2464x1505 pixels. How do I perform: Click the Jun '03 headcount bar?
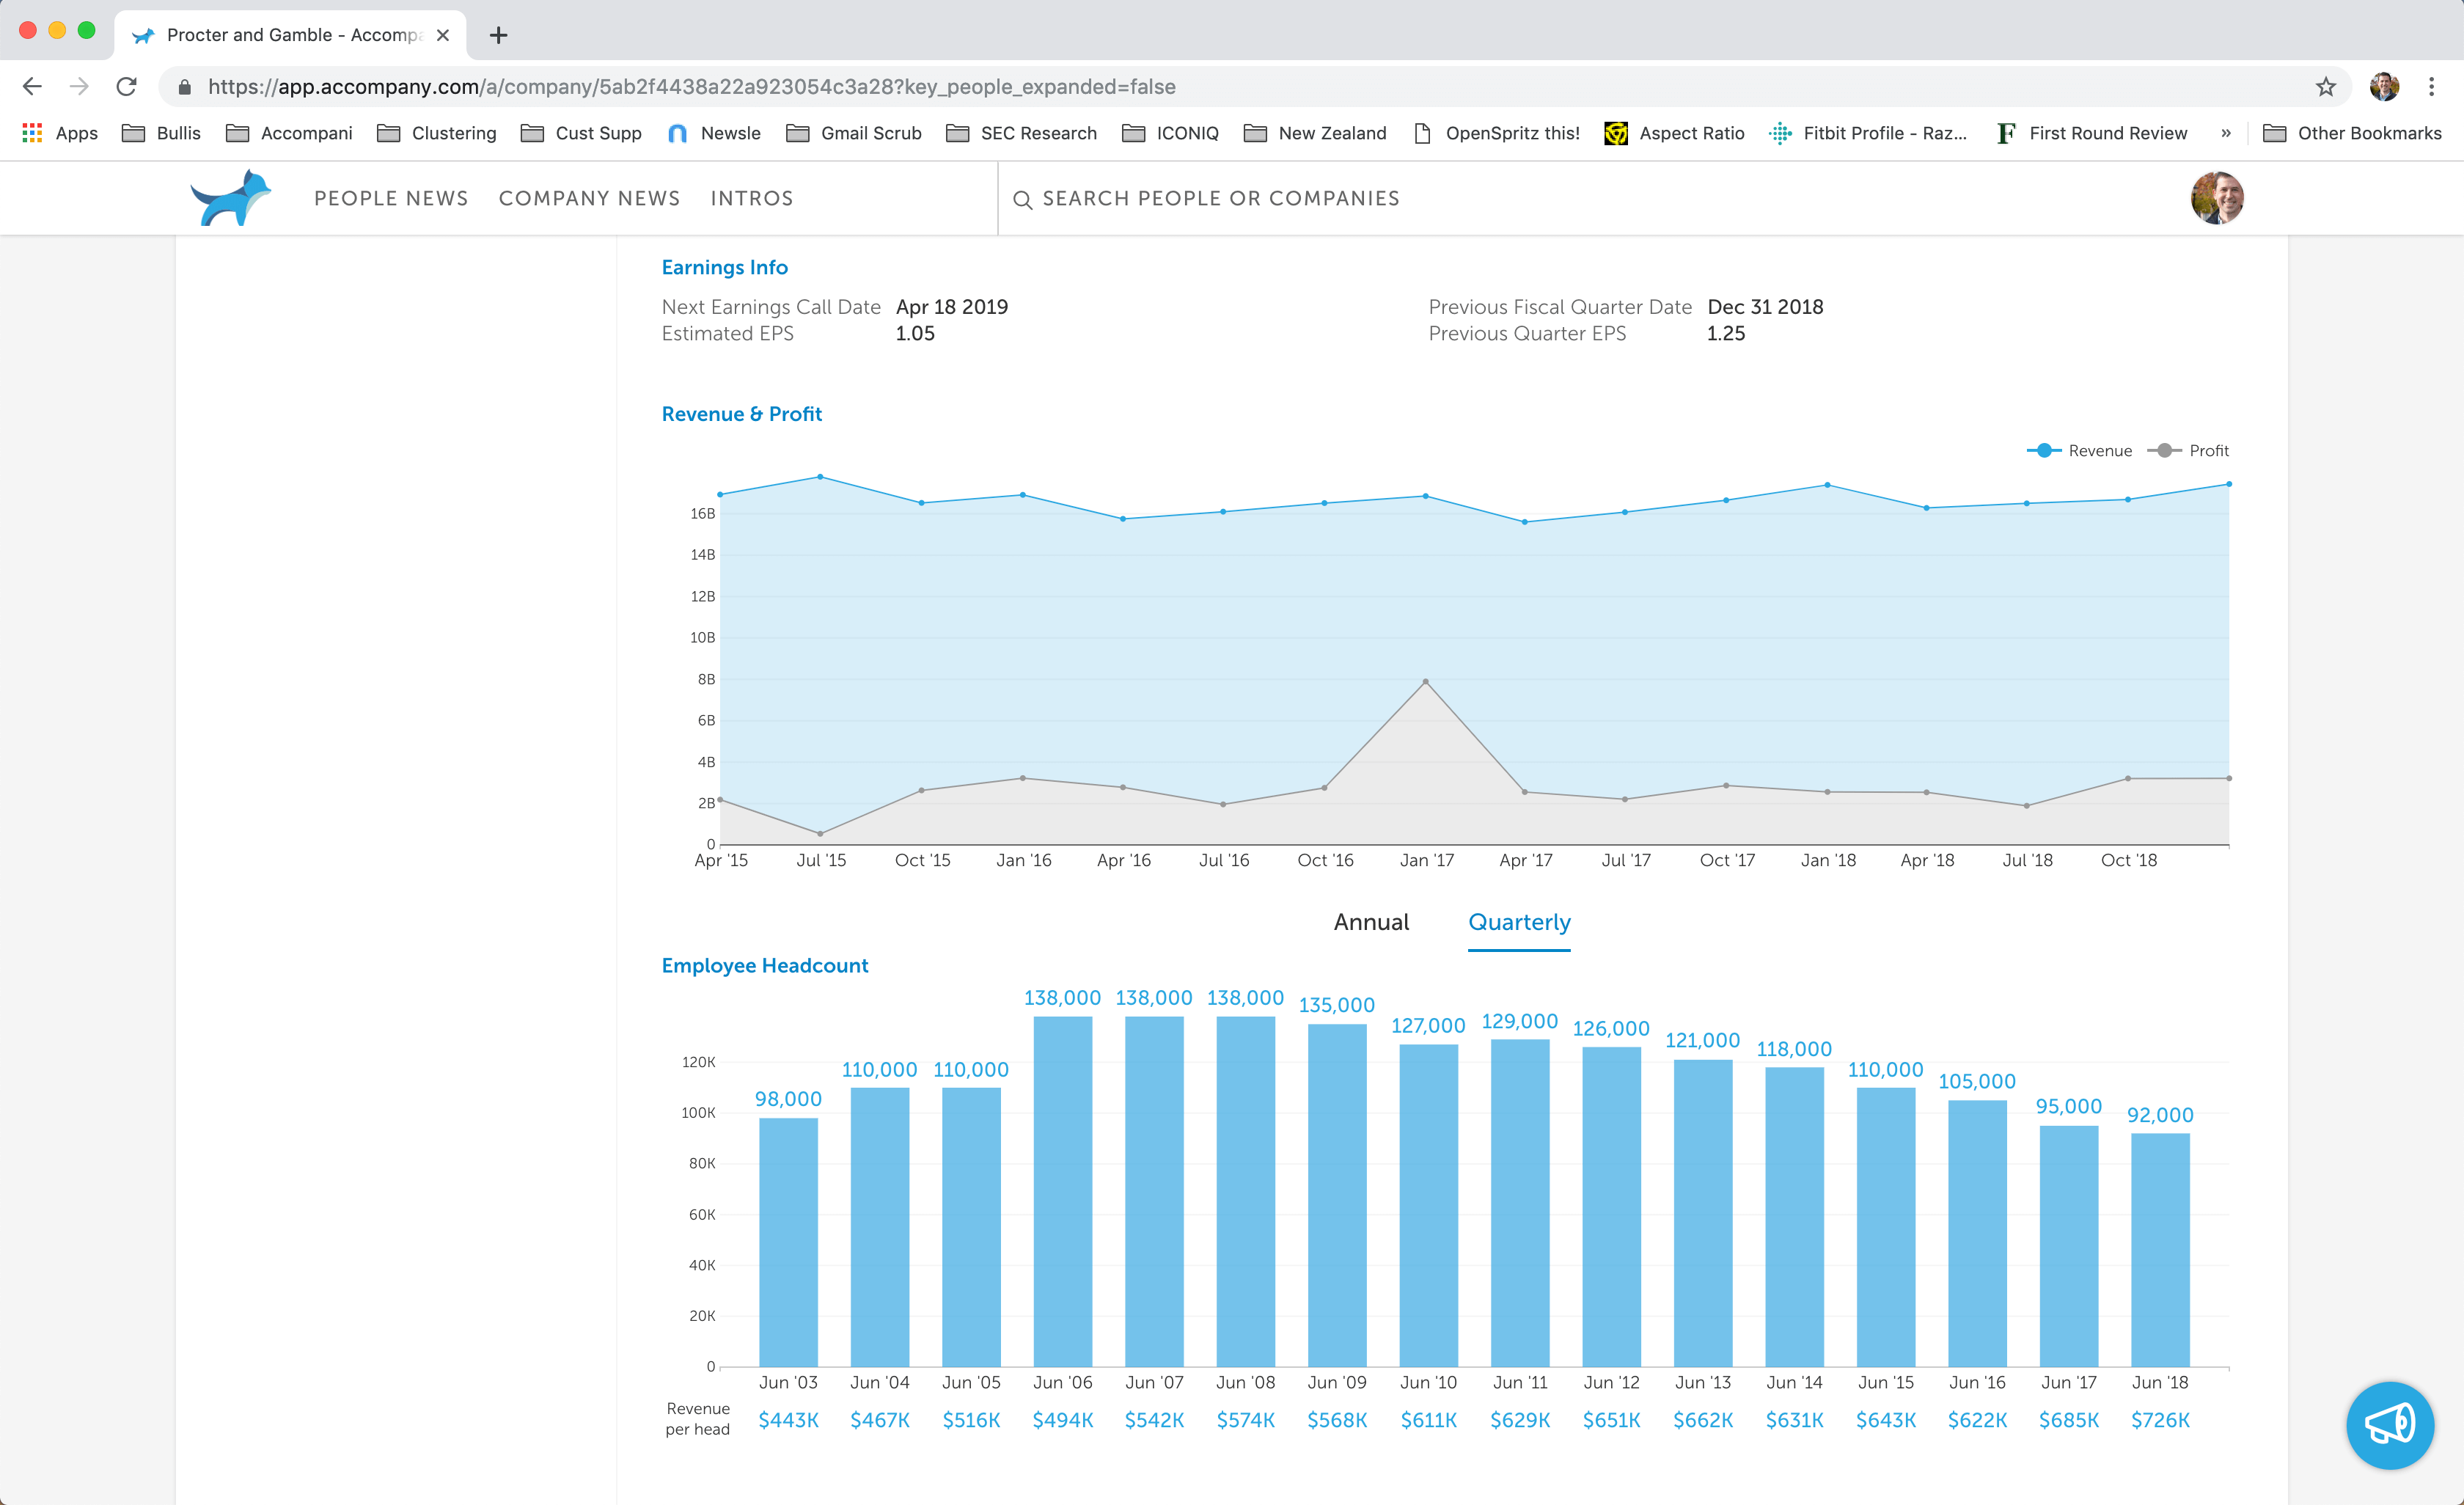pos(788,1242)
